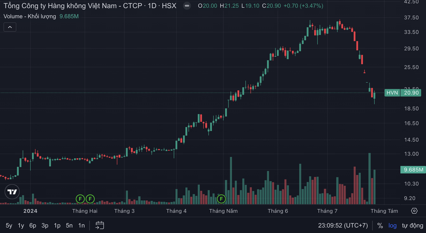
Task: Select the 1n time range button
Action: click(x=81, y=226)
